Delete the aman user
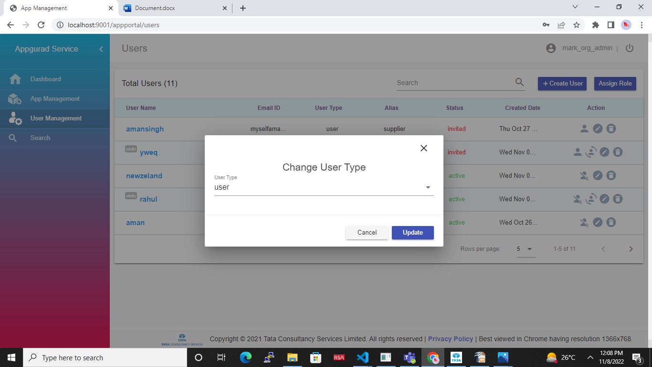This screenshot has height=367, width=652. (611, 222)
